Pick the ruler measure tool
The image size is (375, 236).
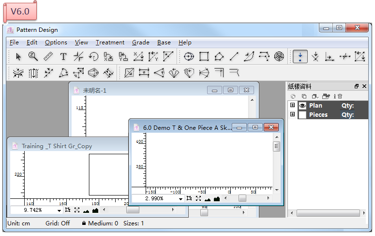[48, 56]
